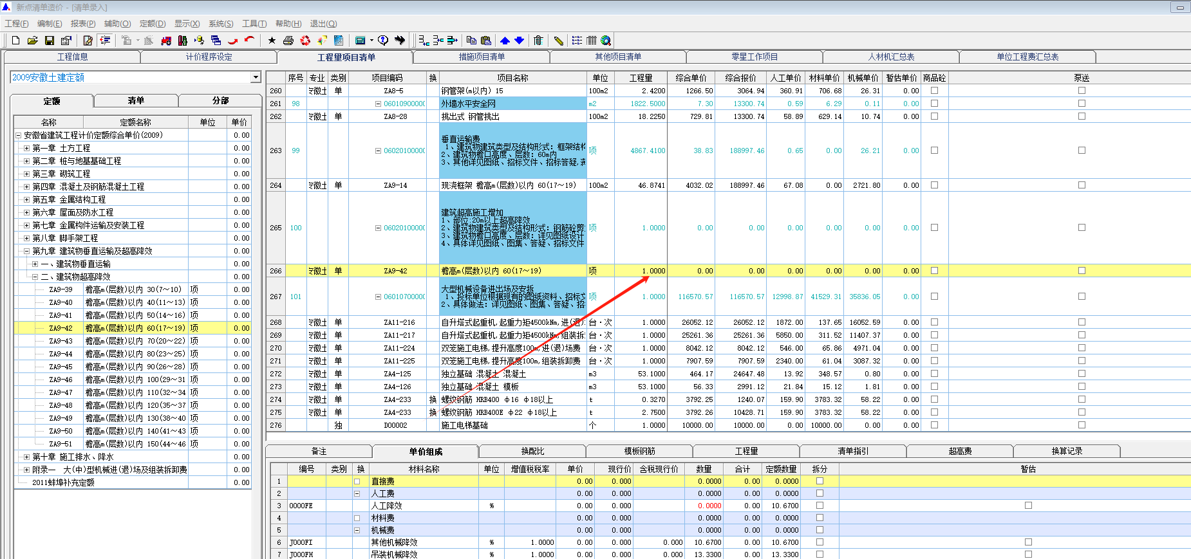
Task: Collapse 二、建筑物超高降效 tree node
Action: coord(35,277)
